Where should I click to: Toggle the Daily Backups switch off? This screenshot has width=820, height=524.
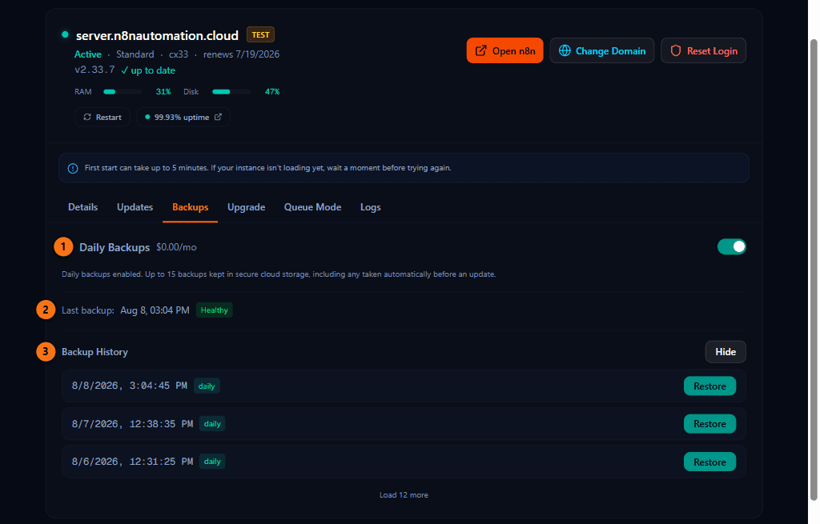(731, 246)
